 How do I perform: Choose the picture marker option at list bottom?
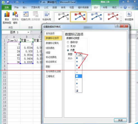pyautogui.click(x=77, y=91)
